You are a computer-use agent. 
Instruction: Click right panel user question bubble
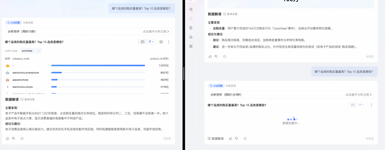click(x=344, y=72)
